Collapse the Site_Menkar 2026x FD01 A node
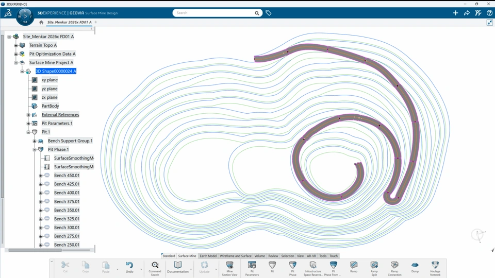Screen dimensions: 495x278 point(9,37)
